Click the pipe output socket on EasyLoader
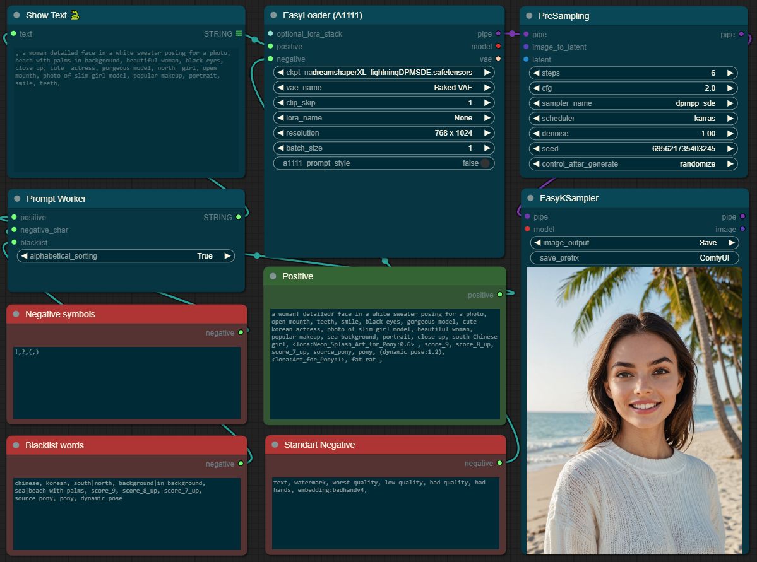Image resolution: width=757 pixels, height=562 pixels. tap(498, 33)
